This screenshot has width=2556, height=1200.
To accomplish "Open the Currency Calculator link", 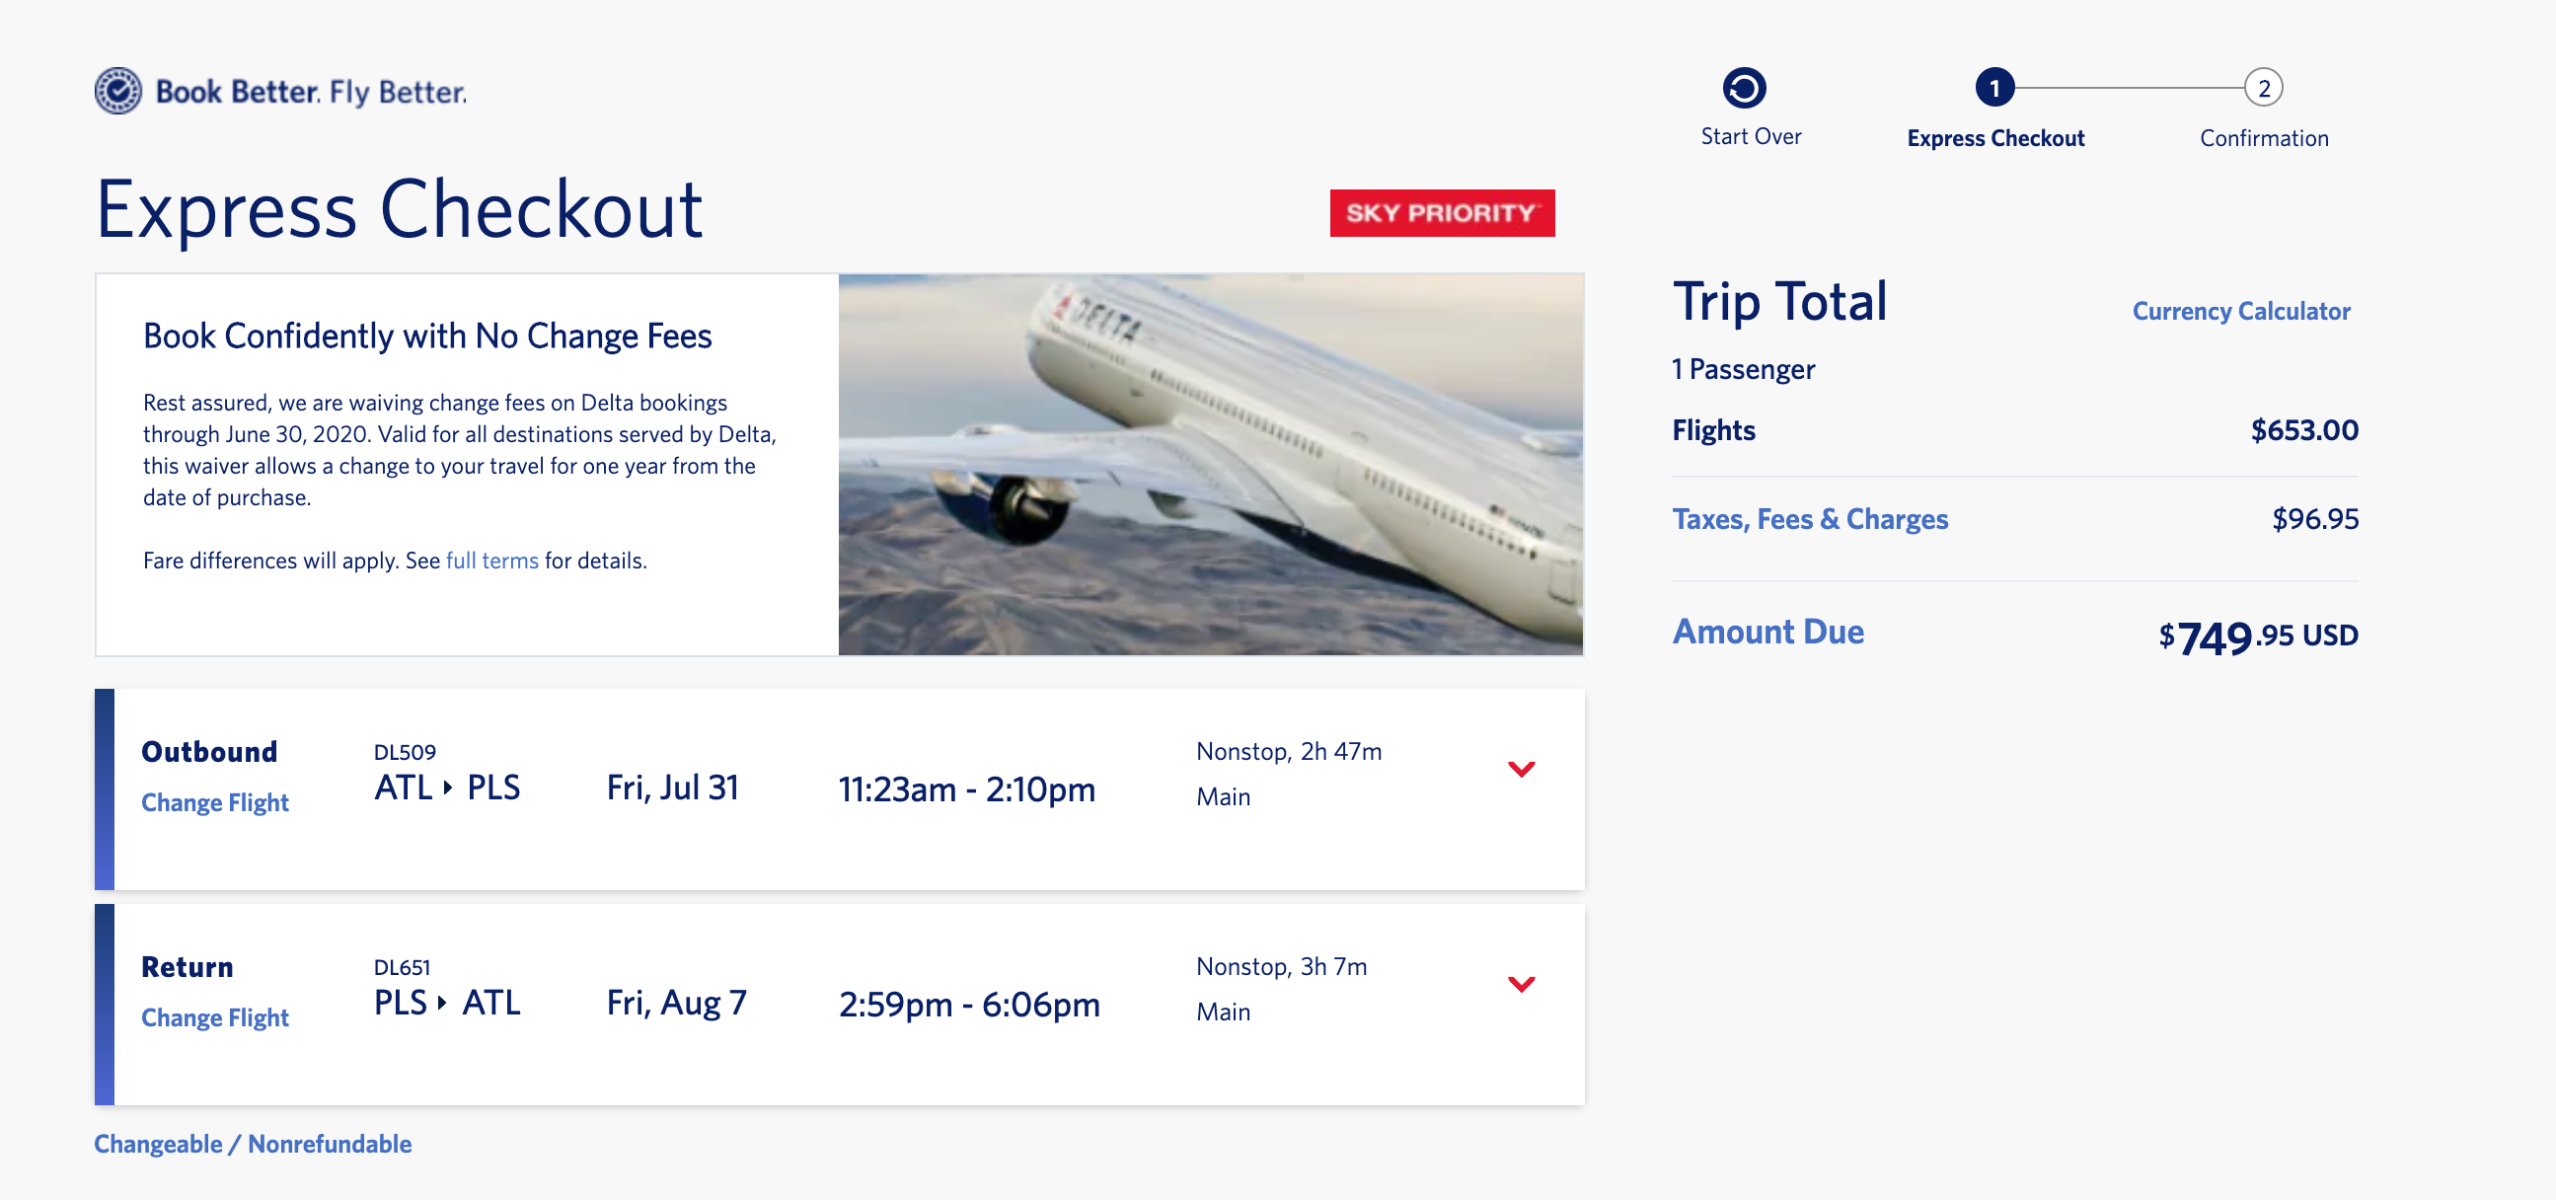I will tap(2240, 311).
